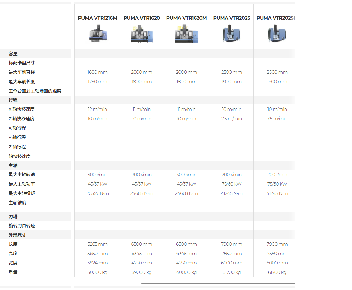The height and width of the screenshot is (290, 352).
Task: Select the 轴快移速度 row label
Action: (19, 156)
